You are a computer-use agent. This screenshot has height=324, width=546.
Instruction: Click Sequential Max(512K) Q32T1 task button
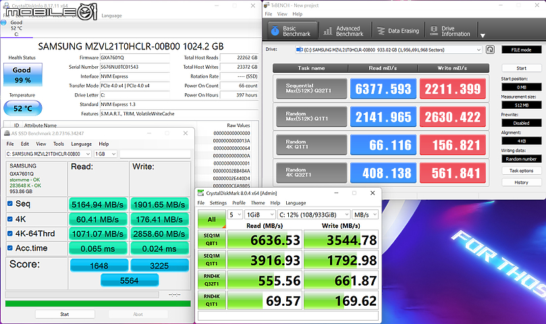click(x=311, y=88)
